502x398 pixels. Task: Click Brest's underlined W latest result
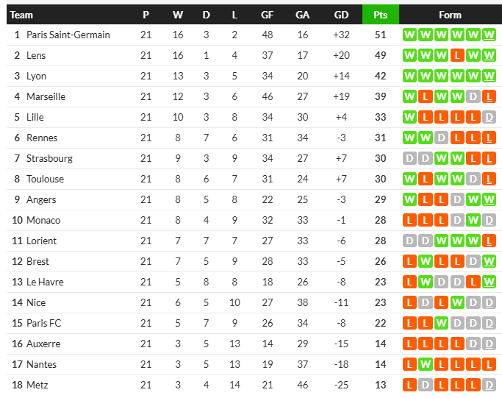[x=489, y=261]
